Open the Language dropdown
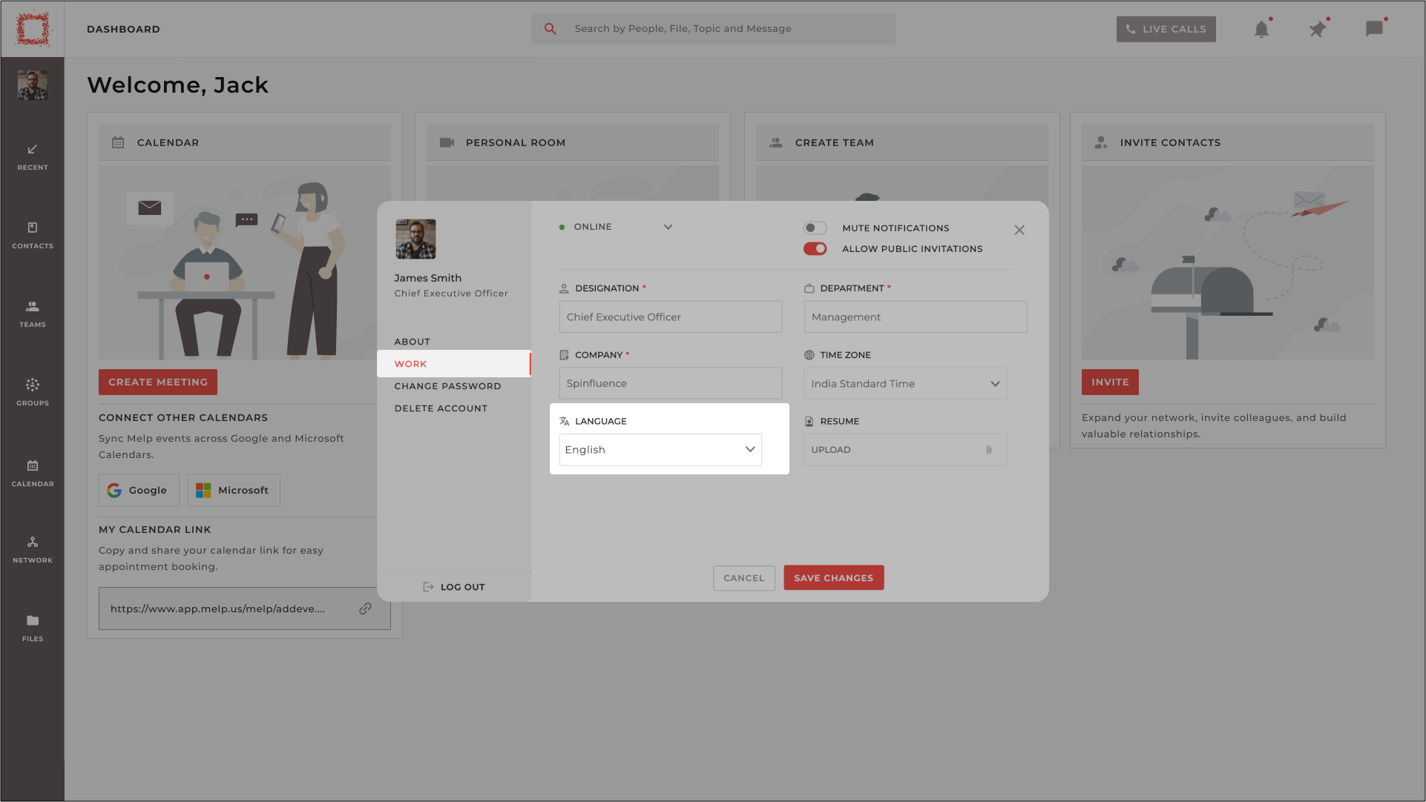The height and width of the screenshot is (802, 1426). 660,450
